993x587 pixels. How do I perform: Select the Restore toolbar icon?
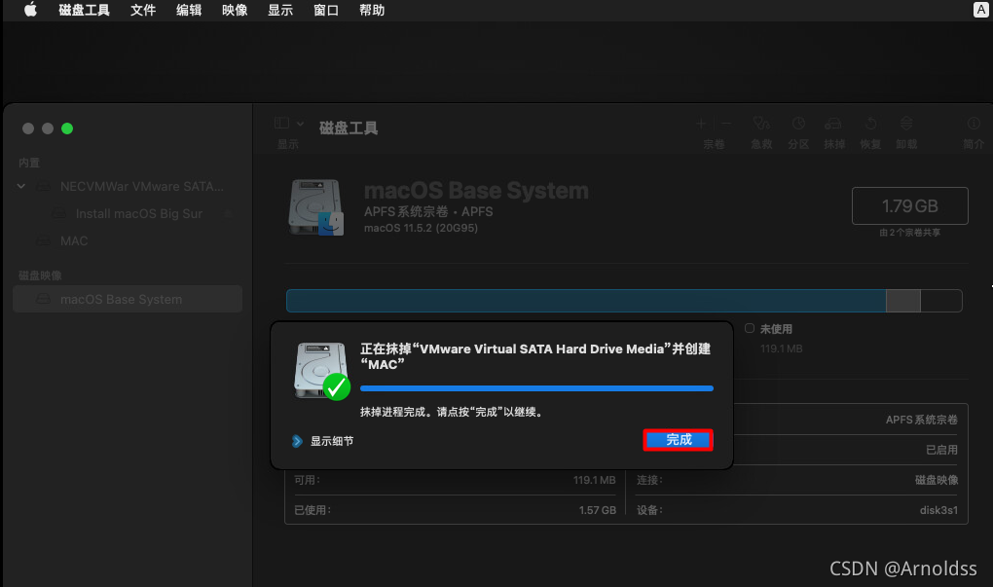pos(870,124)
